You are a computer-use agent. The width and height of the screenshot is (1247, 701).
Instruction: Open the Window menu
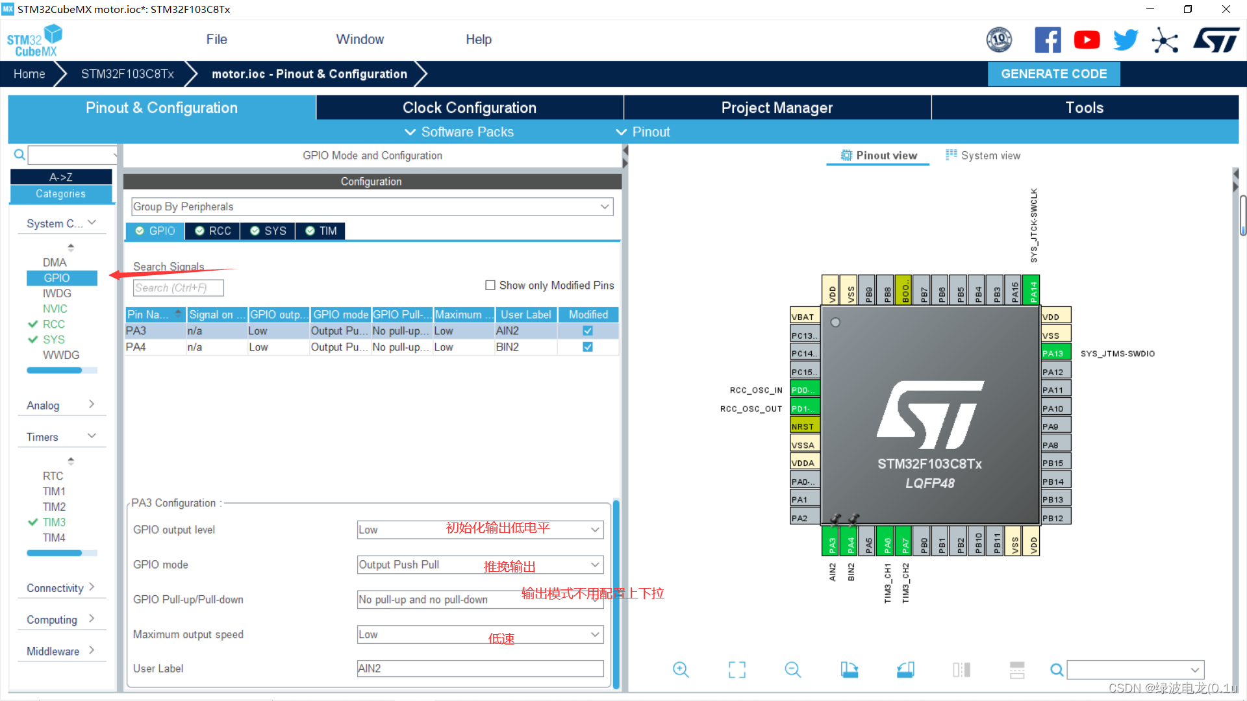tap(360, 40)
